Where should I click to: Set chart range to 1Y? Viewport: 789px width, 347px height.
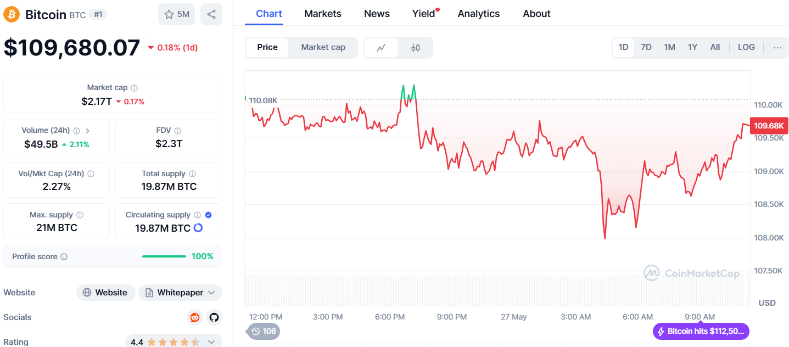click(x=692, y=47)
